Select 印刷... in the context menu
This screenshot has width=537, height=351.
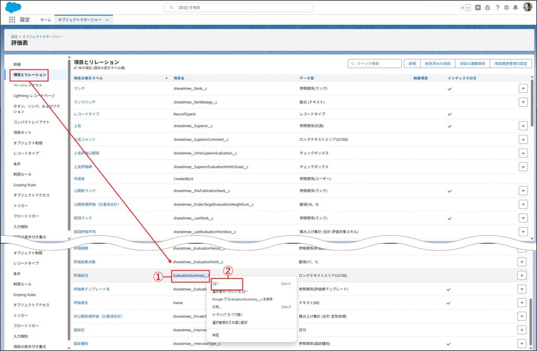(217, 307)
